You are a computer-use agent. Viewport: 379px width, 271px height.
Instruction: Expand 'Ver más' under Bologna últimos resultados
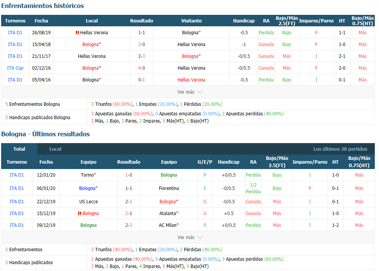186,237
